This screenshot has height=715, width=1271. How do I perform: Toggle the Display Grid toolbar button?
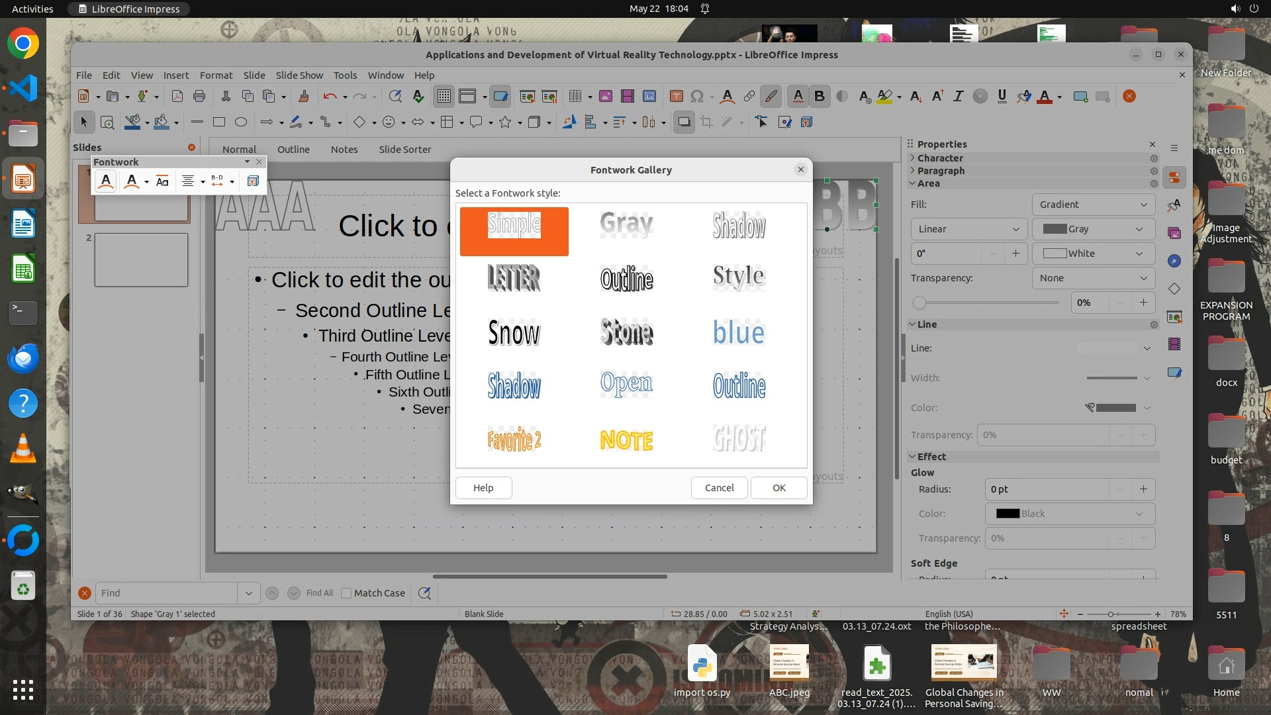444,97
